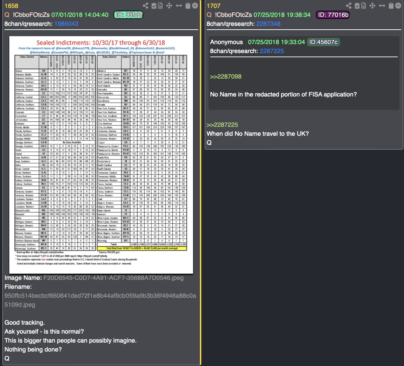
Task: Follow the >>2287098 reply reference
Action: 226,77
